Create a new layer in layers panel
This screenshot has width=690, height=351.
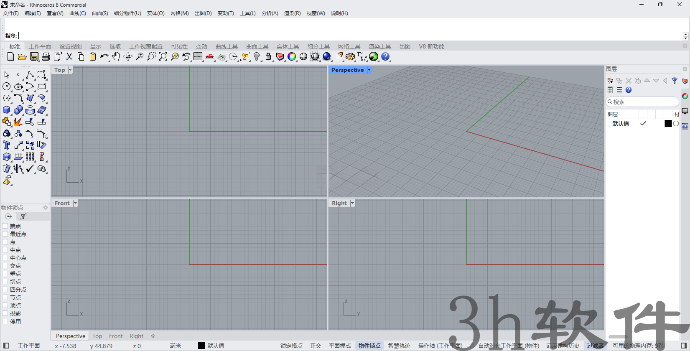click(x=610, y=81)
